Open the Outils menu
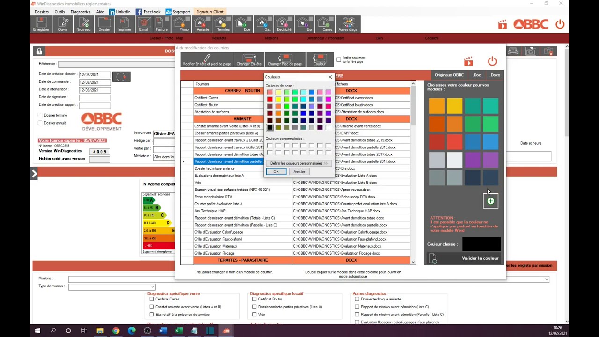The image size is (599, 337). (x=59, y=12)
